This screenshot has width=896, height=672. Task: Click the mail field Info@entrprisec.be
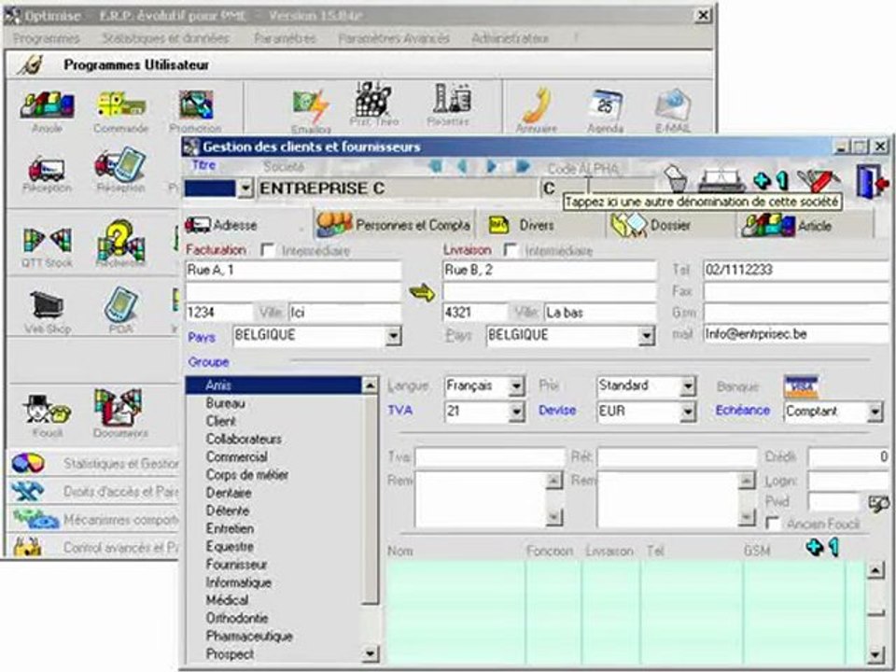[x=796, y=334]
